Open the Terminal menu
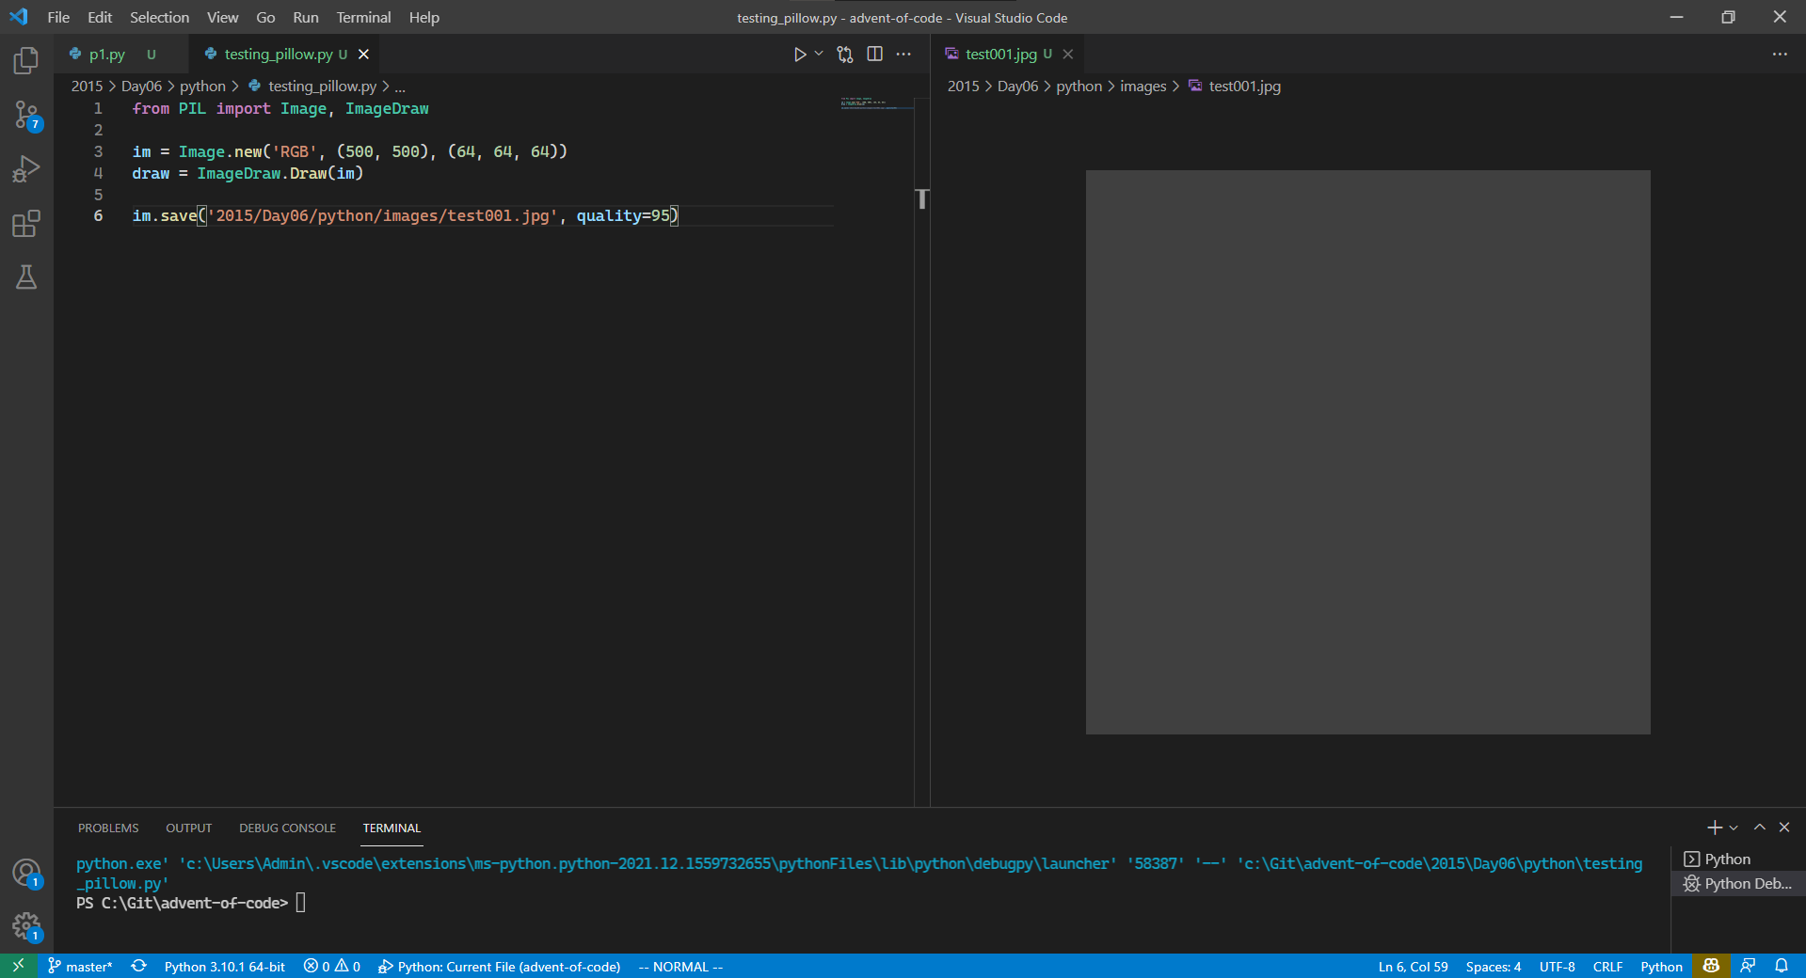Viewport: 1806px width, 978px height. click(363, 17)
